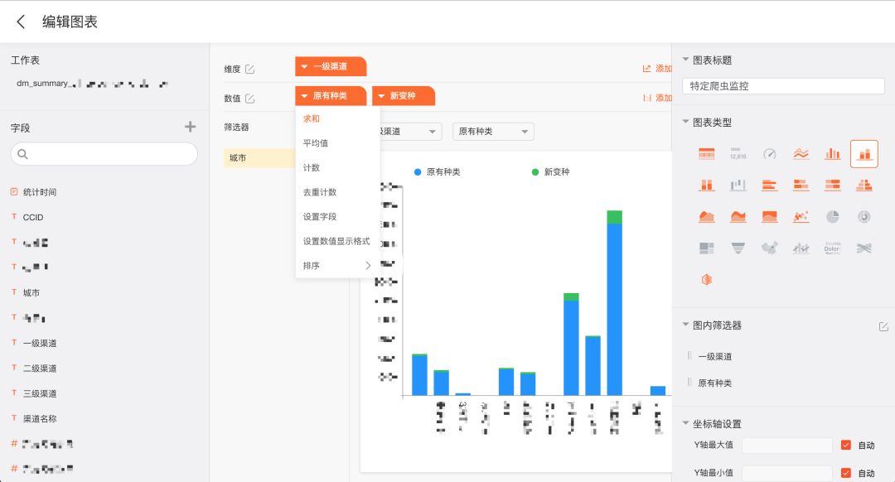Toggle 自动 checkbox for Y轴最大值
The image size is (895, 482).
[846, 445]
